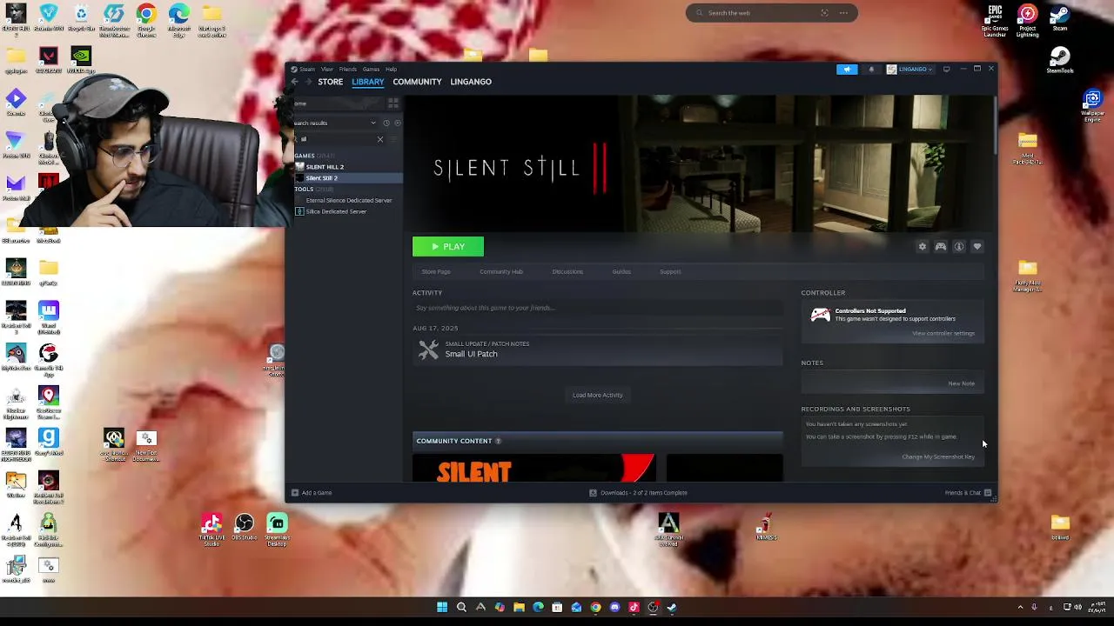Select SILENT HILL 2 in library list
1114x626 pixels.
[x=348, y=167]
